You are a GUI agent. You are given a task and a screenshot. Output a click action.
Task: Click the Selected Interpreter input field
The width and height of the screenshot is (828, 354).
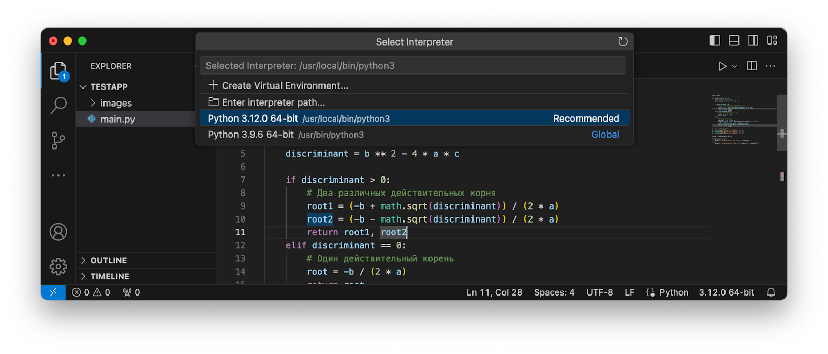click(412, 66)
